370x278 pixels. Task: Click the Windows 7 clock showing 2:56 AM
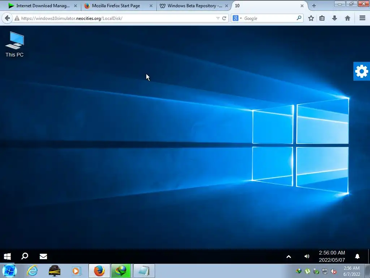[x=351, y=268]
